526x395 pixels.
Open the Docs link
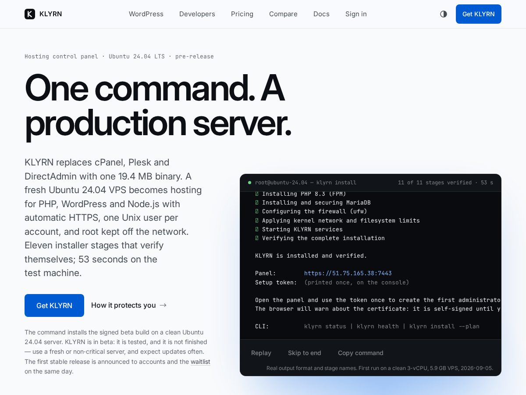pos(321,14)
